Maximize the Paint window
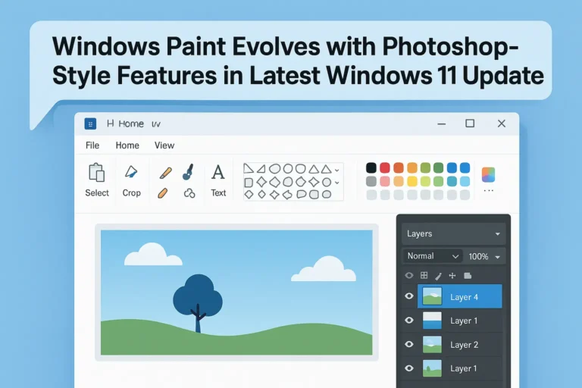Image resolution: width=582 pixels, height=388 pixels. coord(470,124)
